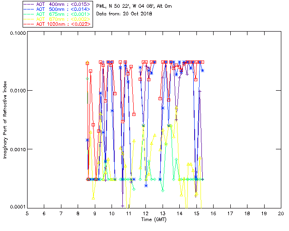Click the 0.0100 y-axis label
The width and height of the screenshot is (289, 231).
tap(18, 91)
